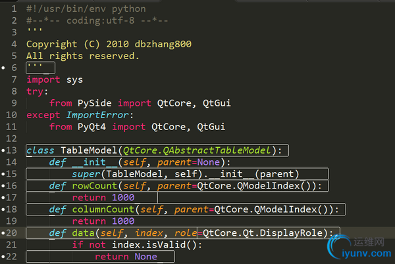Click gutter line number 11
Viewport: 395px width, 264px height.
click(11, 127)
